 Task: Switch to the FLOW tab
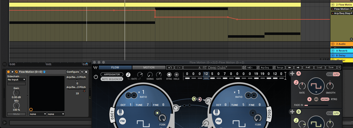pos(115,67)
